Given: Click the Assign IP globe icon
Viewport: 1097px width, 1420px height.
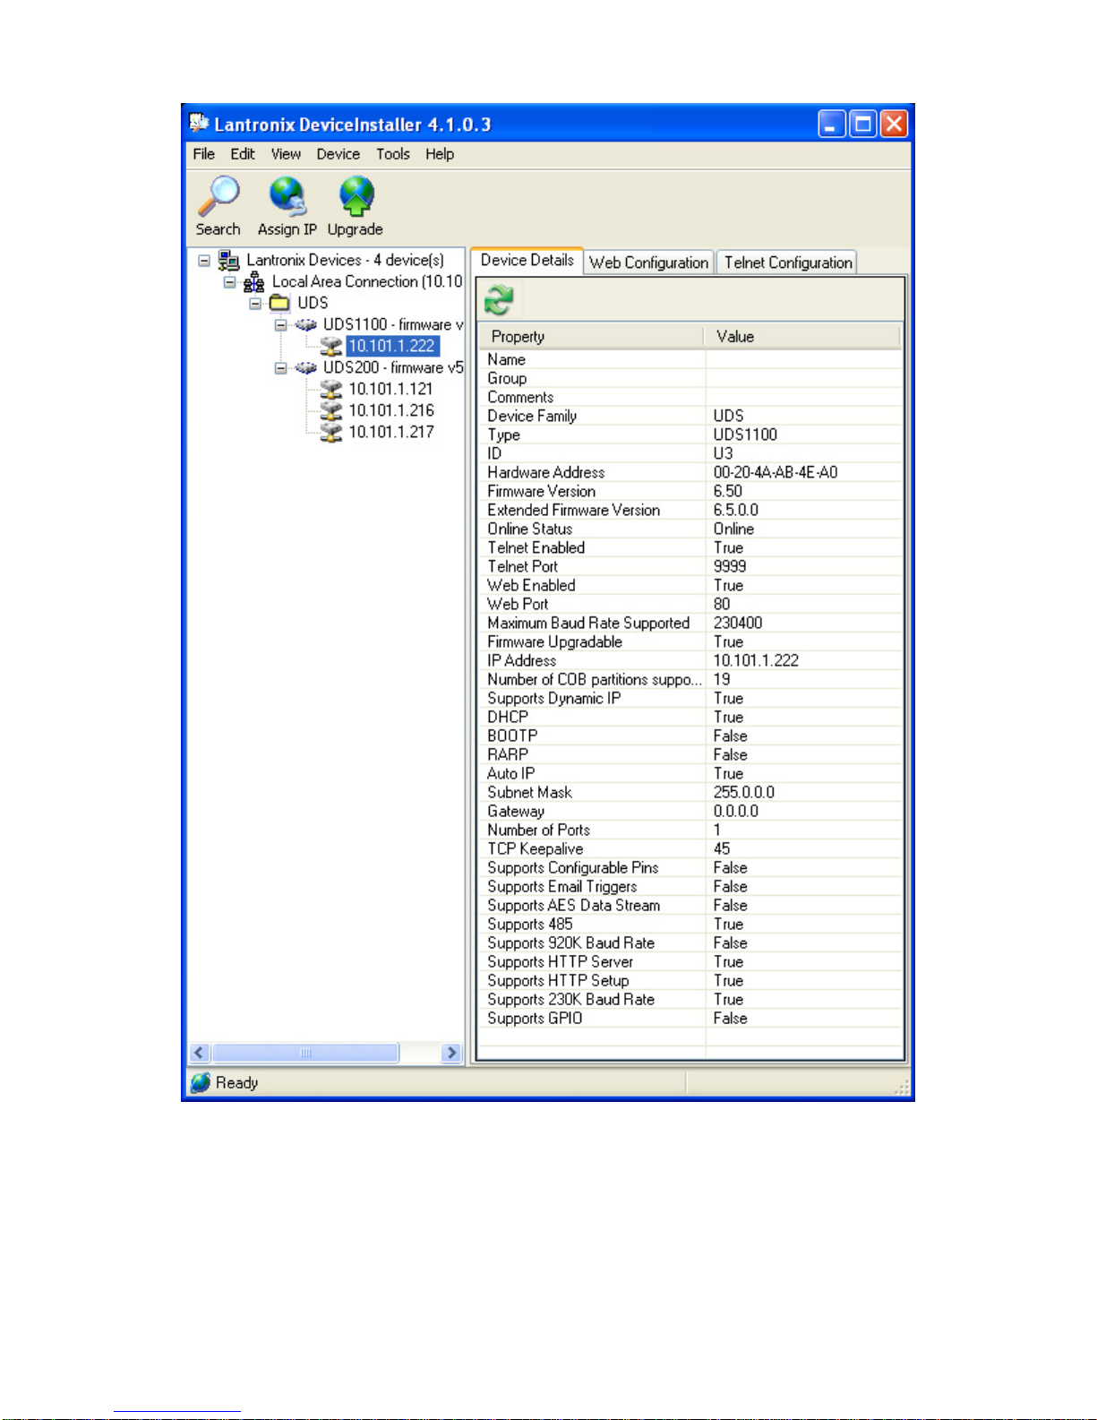Looking at the screenshot, I should coord(287,196).
